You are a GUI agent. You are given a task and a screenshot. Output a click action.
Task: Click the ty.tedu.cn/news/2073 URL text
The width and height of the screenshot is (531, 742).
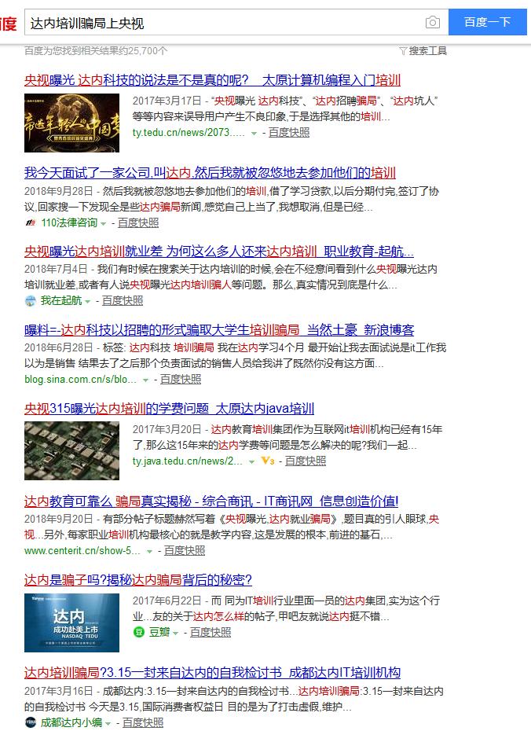pyautogui.click(x=189, y=133)
